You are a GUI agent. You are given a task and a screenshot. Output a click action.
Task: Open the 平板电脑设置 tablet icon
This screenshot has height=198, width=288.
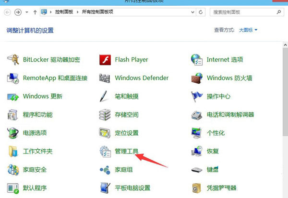pyautogui.click(x=106, y=188)
